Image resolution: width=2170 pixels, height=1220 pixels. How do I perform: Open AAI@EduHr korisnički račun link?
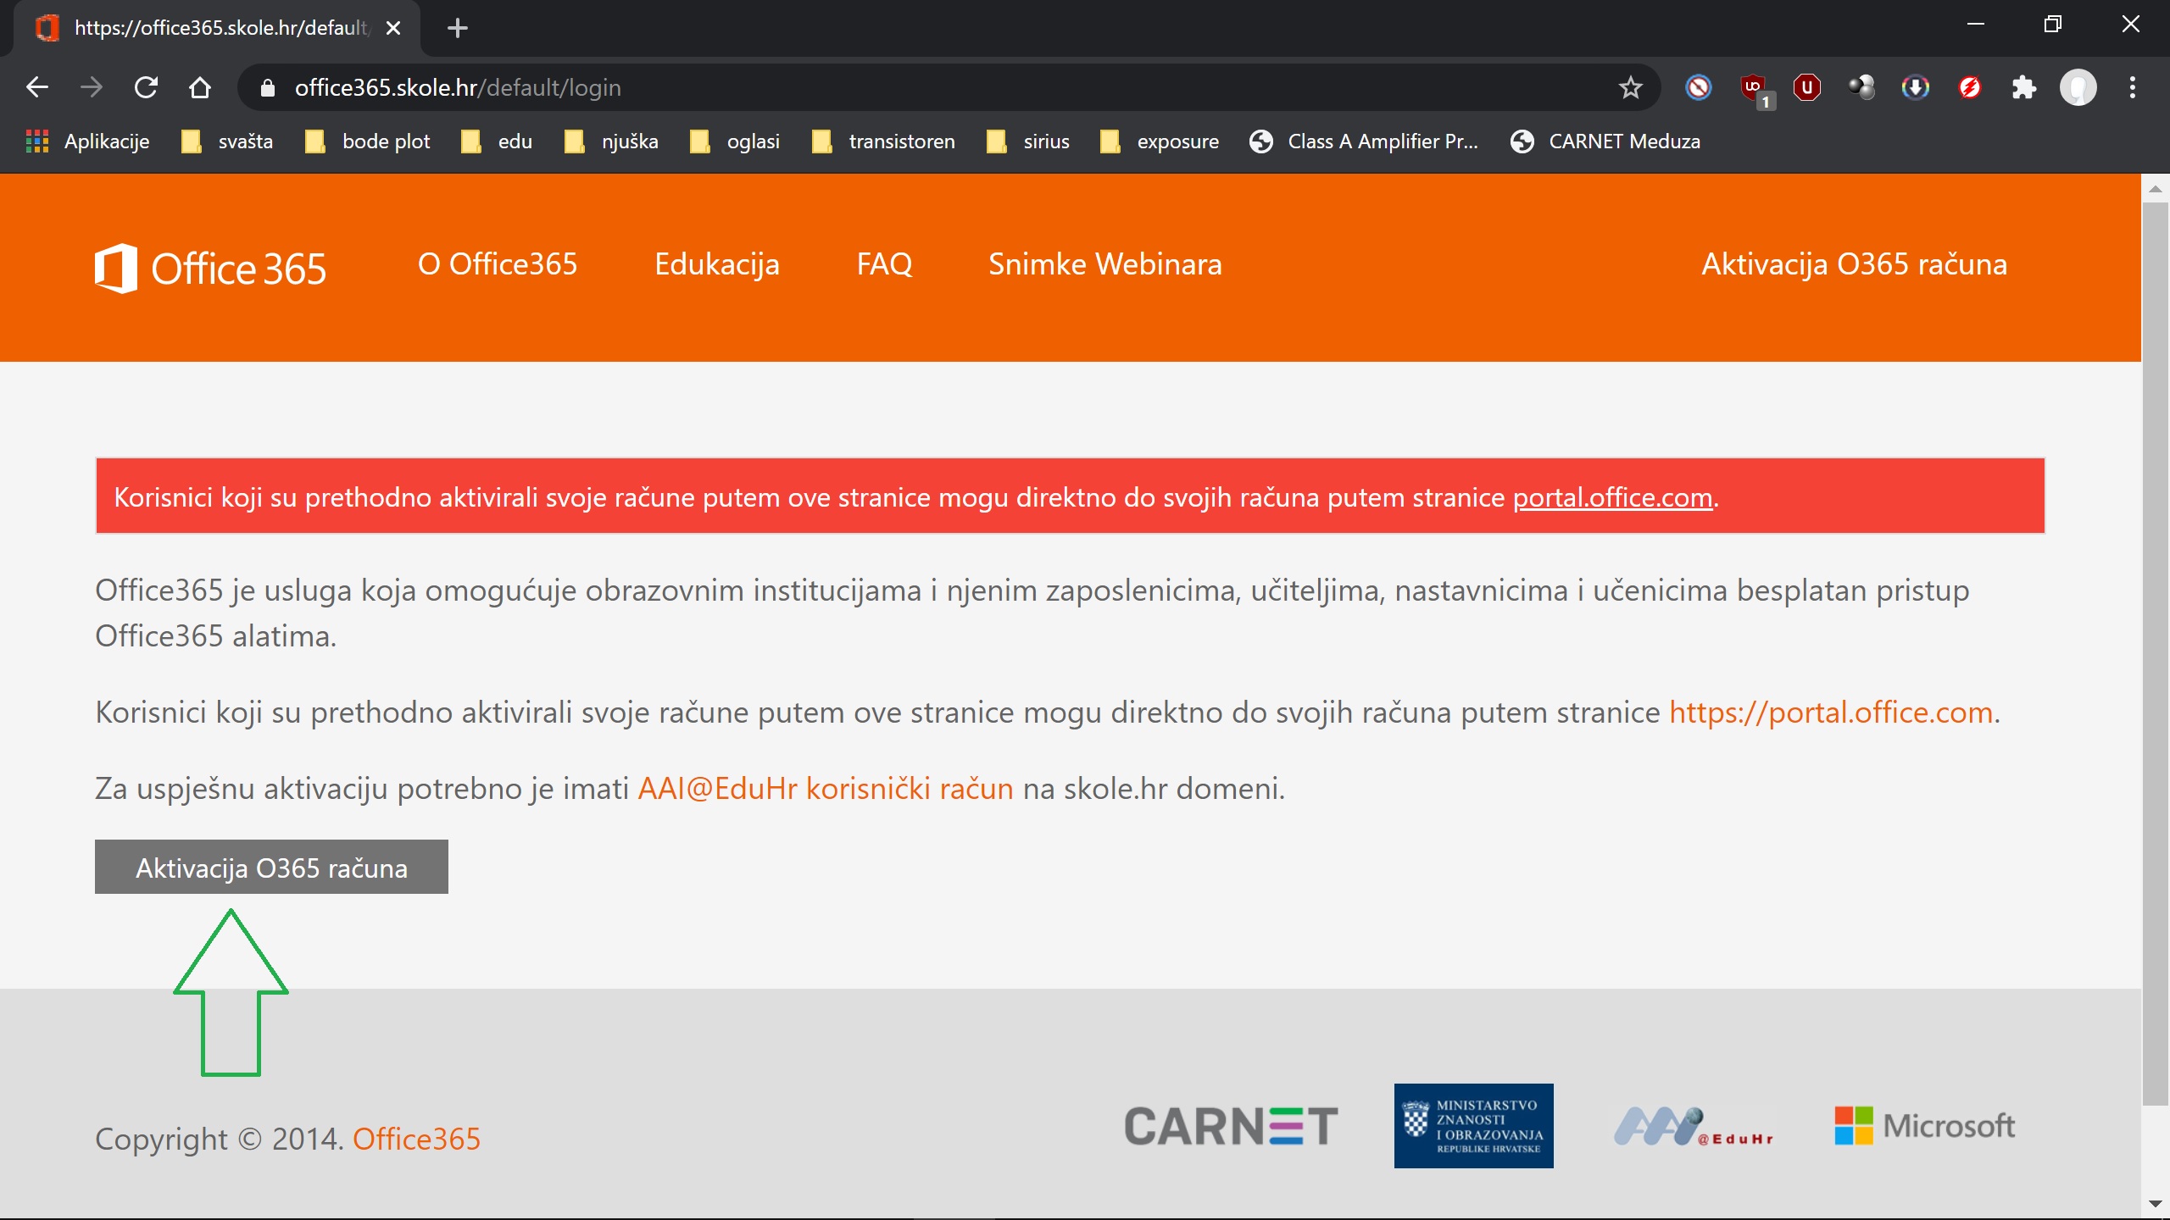click(x=826, y=789)
